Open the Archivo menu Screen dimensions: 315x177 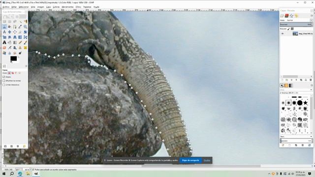pos(6,7)
